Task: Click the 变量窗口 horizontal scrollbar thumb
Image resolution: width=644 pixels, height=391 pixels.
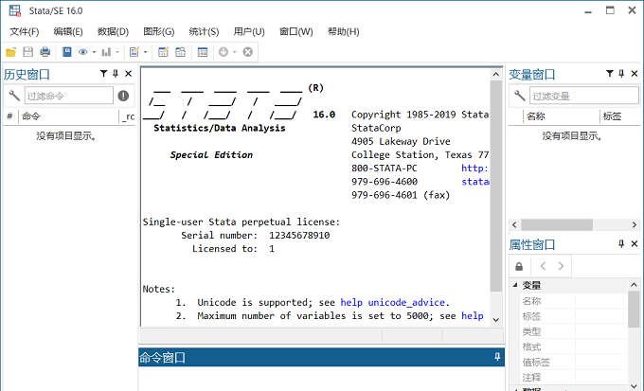Action: [x=557, y=224]
